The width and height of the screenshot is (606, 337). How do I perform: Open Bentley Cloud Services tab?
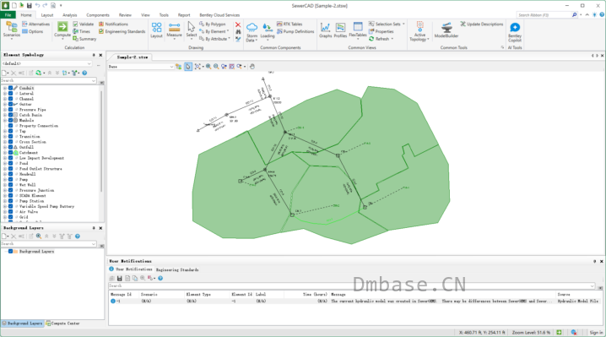219,15
